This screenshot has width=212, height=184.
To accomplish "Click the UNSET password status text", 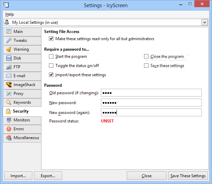I will click(x=107, y=121).
